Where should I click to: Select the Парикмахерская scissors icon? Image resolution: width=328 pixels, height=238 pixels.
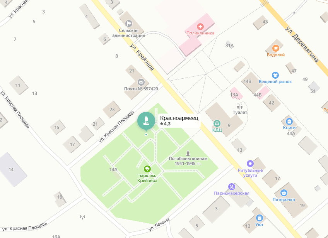pyautogui.click(x=232, y=187)
